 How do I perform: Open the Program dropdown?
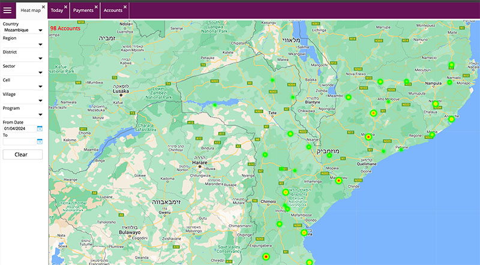(40, 114)
